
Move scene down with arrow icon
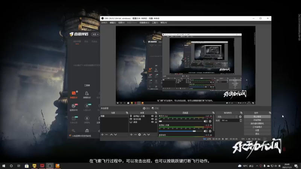click(116, 135)
